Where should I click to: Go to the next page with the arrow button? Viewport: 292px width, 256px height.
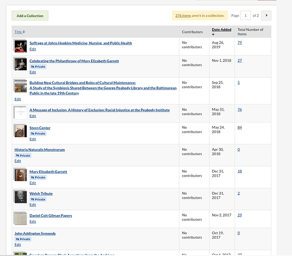[266, 15]
